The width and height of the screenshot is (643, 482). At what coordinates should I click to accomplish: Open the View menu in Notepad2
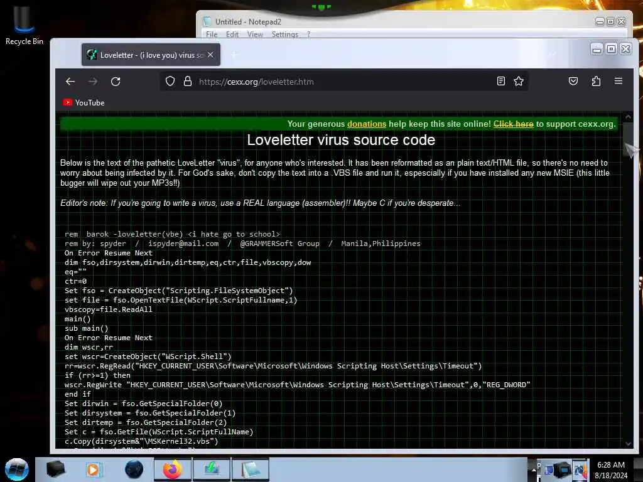(255, 35)
